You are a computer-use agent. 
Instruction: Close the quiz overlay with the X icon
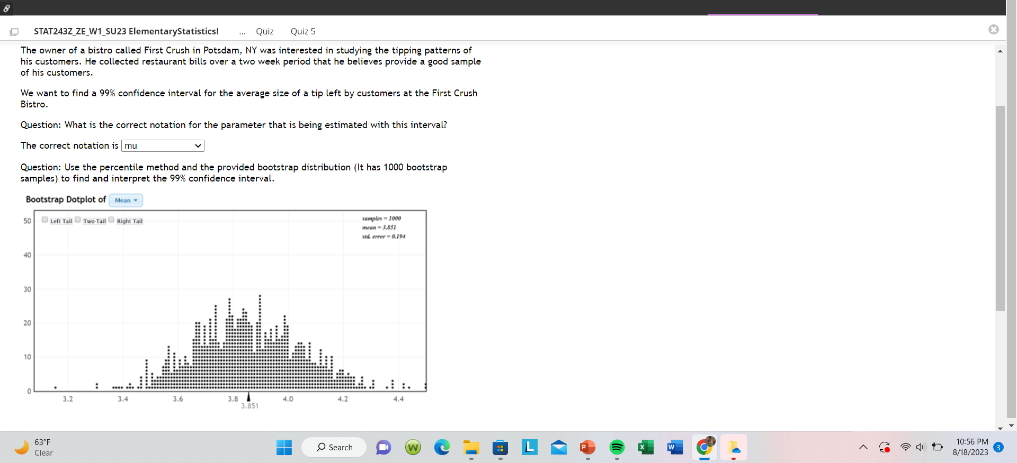coord(994,30)
